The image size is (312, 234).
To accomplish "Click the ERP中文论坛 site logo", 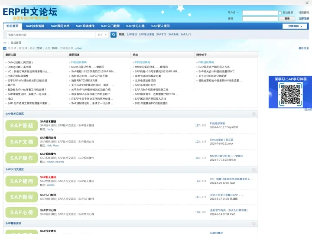I will [30, 13].
